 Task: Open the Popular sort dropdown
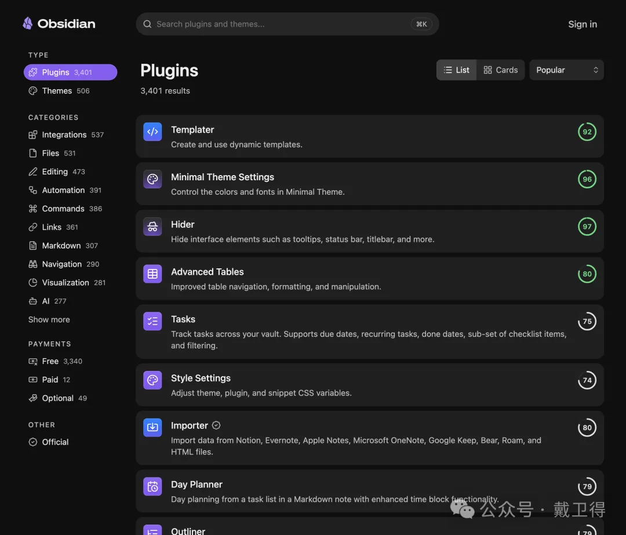click(566, 70)
